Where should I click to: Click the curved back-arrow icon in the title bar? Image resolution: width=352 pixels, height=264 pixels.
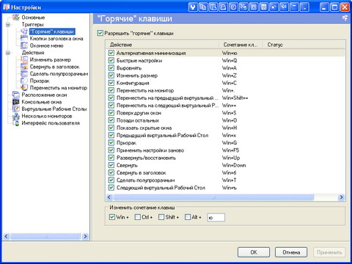tap(274, 7)
